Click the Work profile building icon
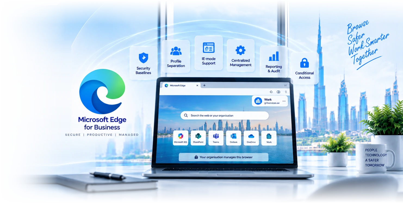Screen dimensions: 403x203 (x=258, y=101)
